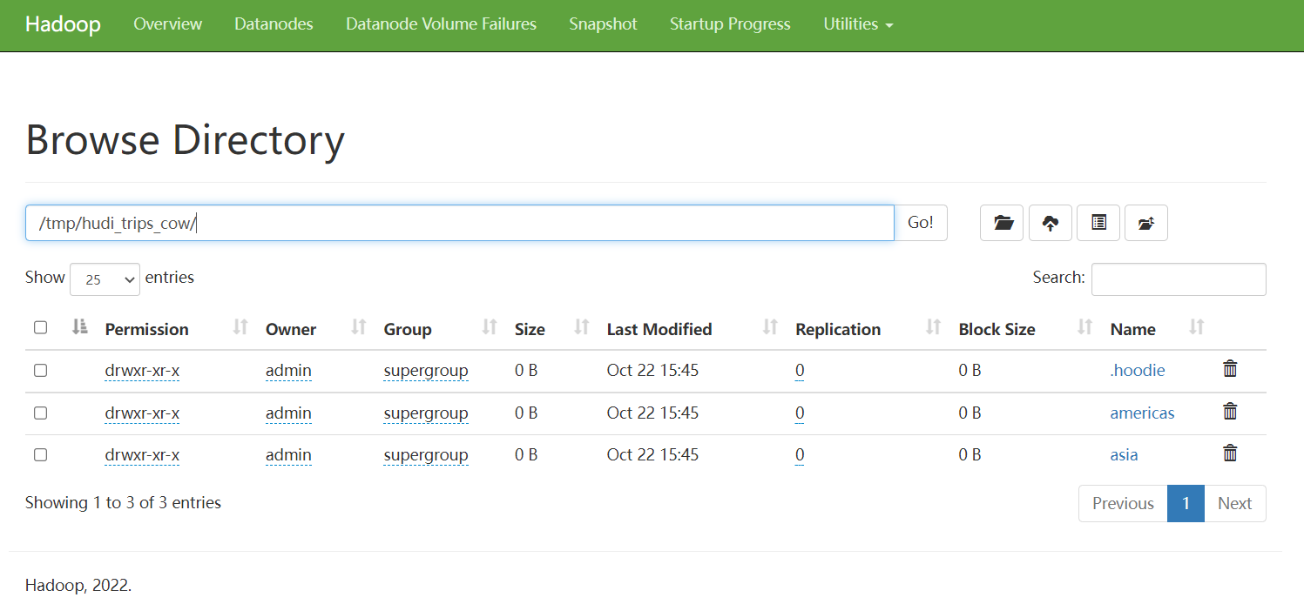
Task: Tick the checkbox for asia row
Action: (40, 455)
